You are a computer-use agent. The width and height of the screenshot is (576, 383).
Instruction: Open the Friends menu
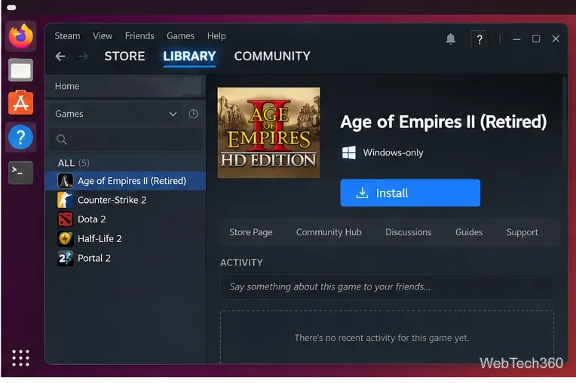coord(139,35)
